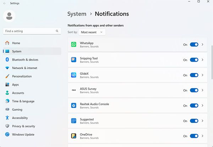This screenshot has height=147, width=213.
Task: Click the Windows Update sync icon
Action: pyautogui.click(x=7, y=134)
